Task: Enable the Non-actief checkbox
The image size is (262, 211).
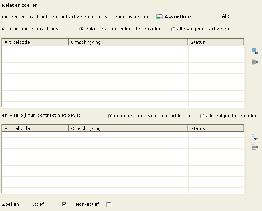Action: point(109,204)
